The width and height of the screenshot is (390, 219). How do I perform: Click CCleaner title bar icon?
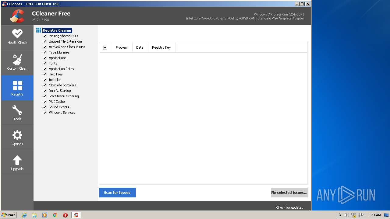click(x=4, y=4)
